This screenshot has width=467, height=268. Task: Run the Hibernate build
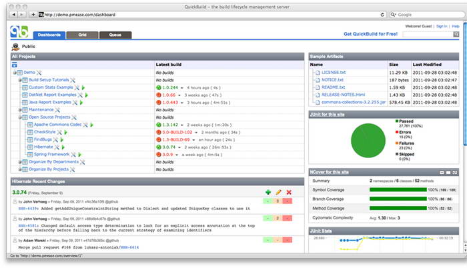pyautogui.click(x=63, y=147)
